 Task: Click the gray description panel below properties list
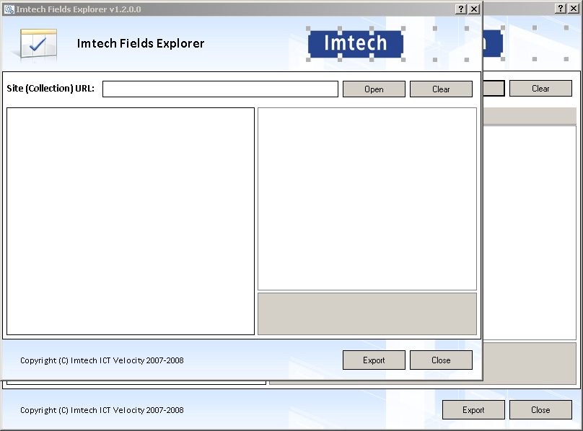click(x=367, y=314)
